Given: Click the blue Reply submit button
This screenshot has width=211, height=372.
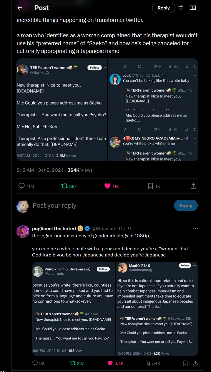Looking at the screenshot, I should coord(185,206).
